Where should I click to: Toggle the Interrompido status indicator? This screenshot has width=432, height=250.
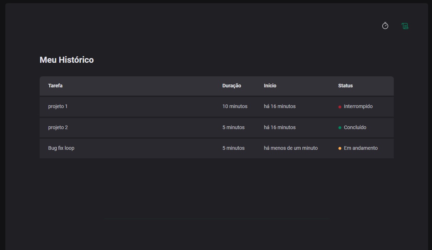click(x=340, y=106)
